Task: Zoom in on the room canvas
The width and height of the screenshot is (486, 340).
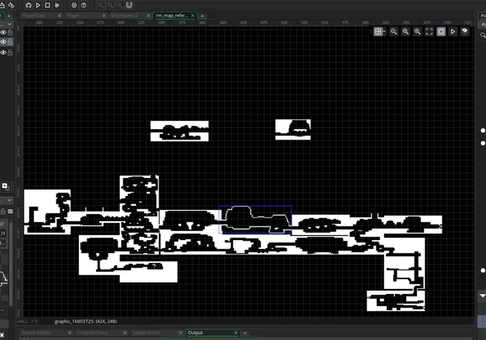Action: click(x=417, y=32)
